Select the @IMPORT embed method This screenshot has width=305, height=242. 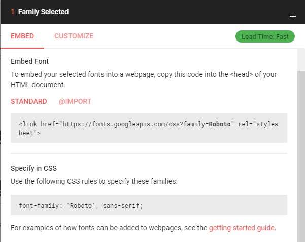(75, 101)
